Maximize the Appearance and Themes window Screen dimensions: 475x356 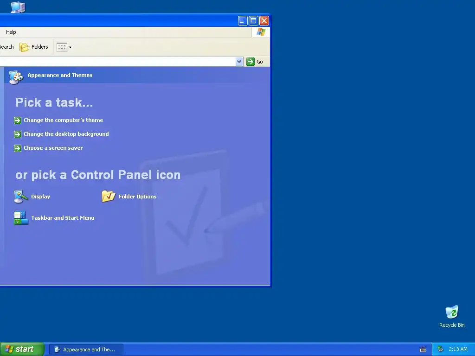point(254,20)
